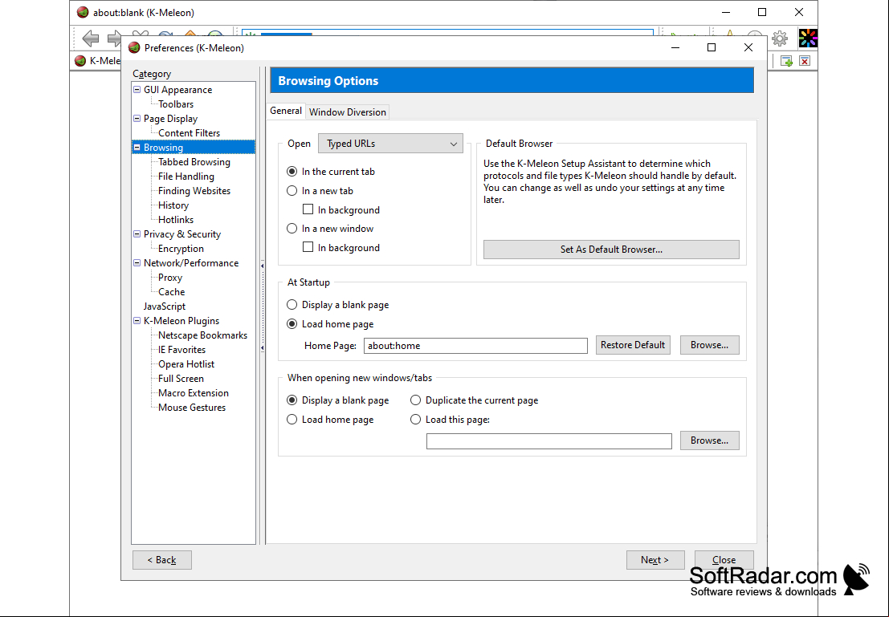Click the Restore Default button
The width and height of the screenshot is (889, 617).
coord(633,345)
